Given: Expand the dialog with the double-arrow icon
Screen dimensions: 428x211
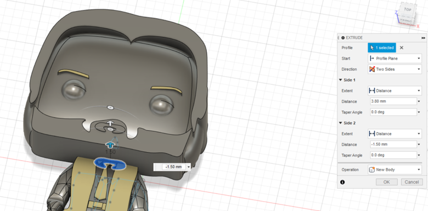Looking at the screenshot, I should click(x=423, y=38).
